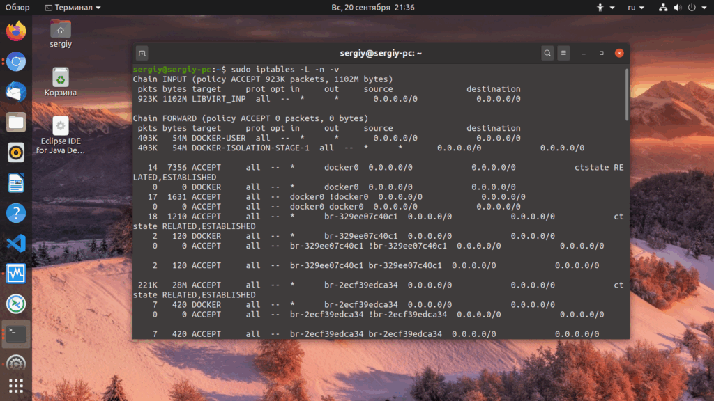Open the green circular app in dock
The width and height of the screenshot is (714, 401).
tap(16, 304)
